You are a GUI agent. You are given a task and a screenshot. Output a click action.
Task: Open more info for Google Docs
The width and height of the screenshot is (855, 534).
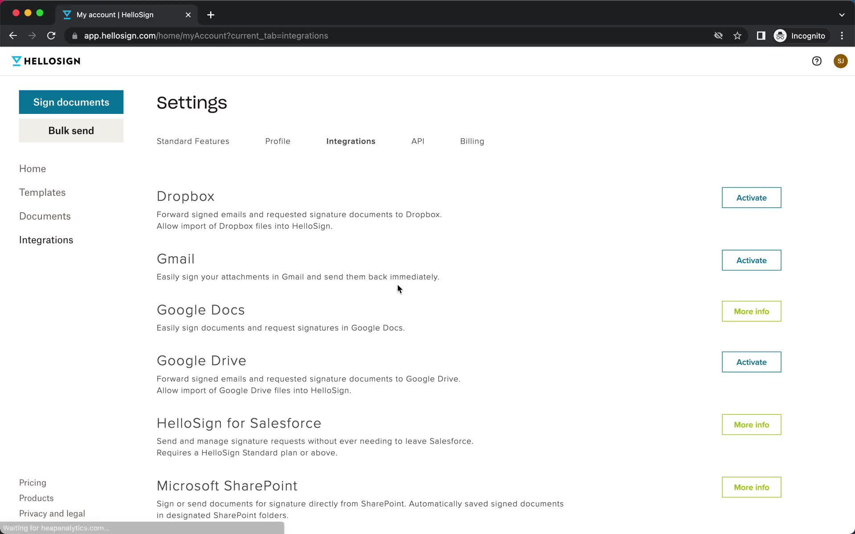click(x=751, y=311)
